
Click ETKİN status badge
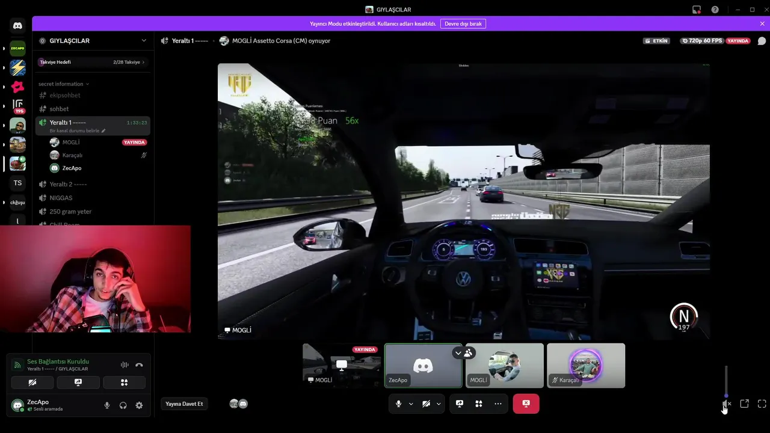click(x=656, y=41)
